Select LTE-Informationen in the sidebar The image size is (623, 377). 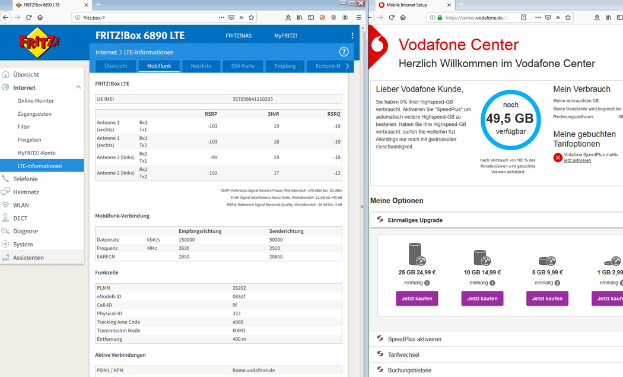click(x=42, y=166)
